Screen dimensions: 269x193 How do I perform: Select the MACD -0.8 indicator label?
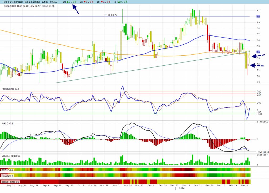(x=7, y=123)
